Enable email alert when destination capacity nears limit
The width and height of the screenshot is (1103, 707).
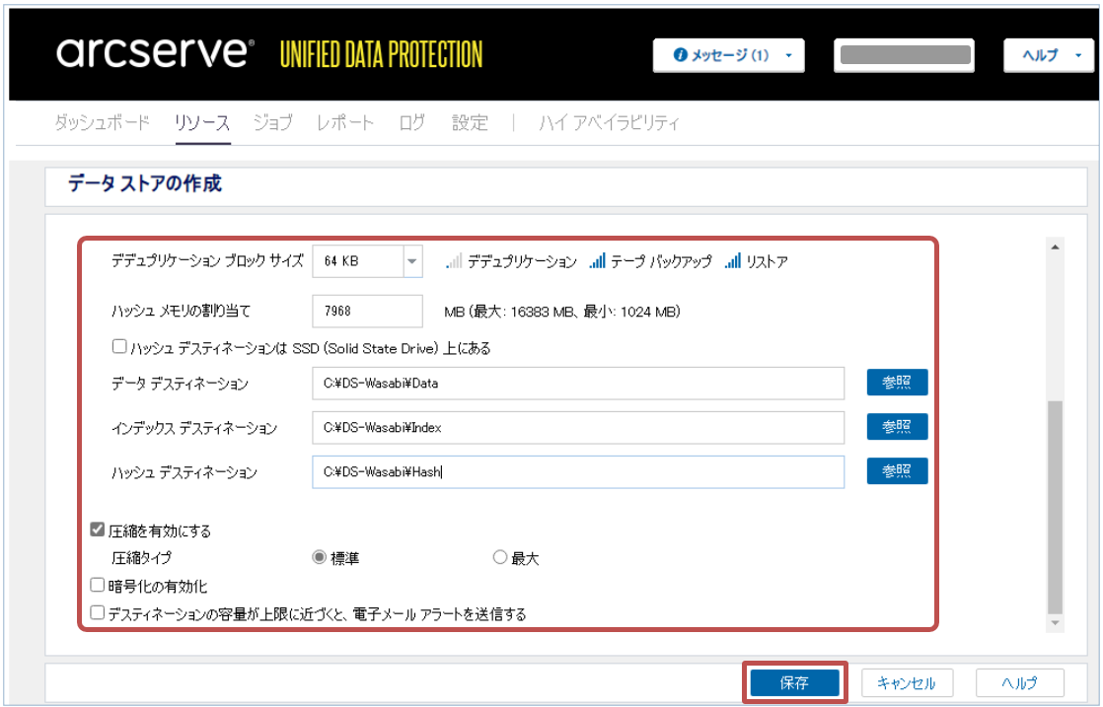click(98, 612)
